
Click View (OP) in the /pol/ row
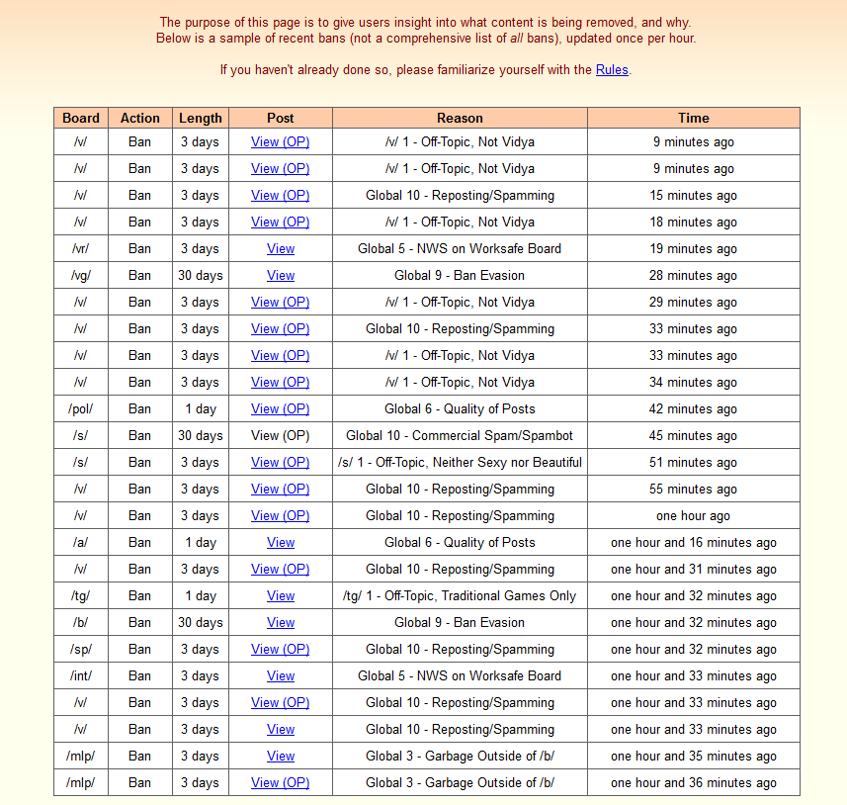click(280, 409)
